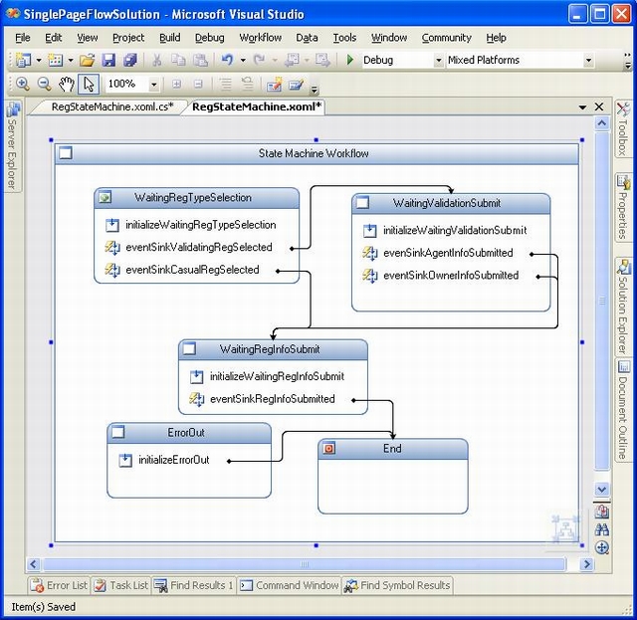Image resolution: width=637 pixels, height=620 pixels.
Task: Open the New Project dropdown arrow
Action: [39, 60]
